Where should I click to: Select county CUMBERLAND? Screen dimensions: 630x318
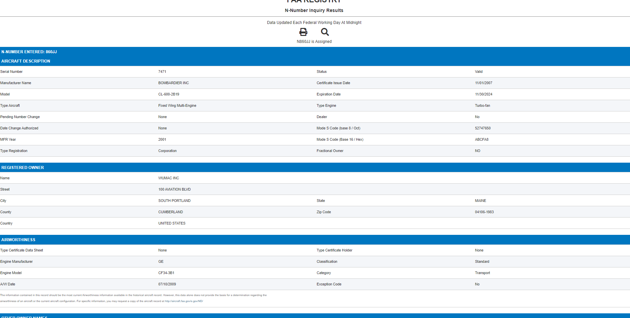pyautogui.click(x=170, y=212)
